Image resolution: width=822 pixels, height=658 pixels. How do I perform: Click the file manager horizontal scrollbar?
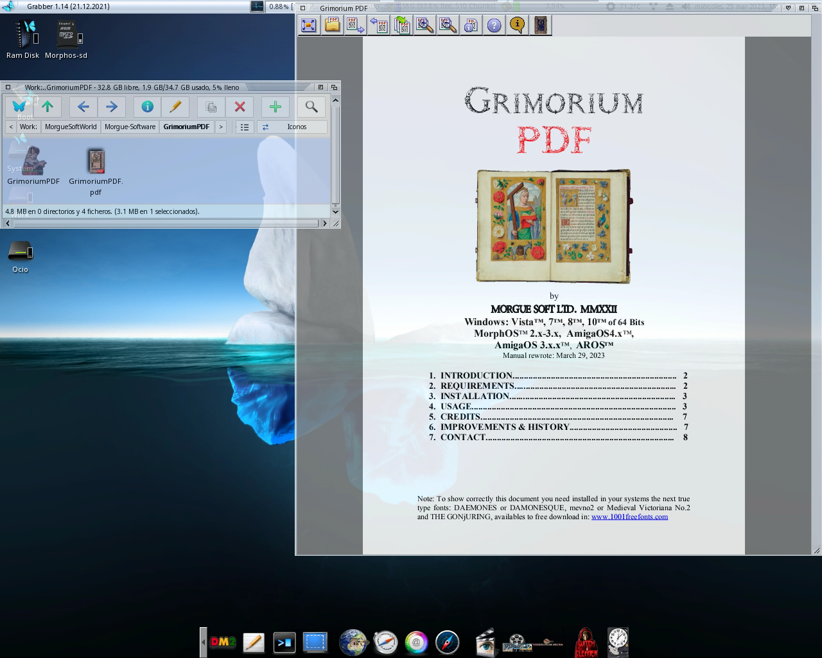[x=167, y=223]
